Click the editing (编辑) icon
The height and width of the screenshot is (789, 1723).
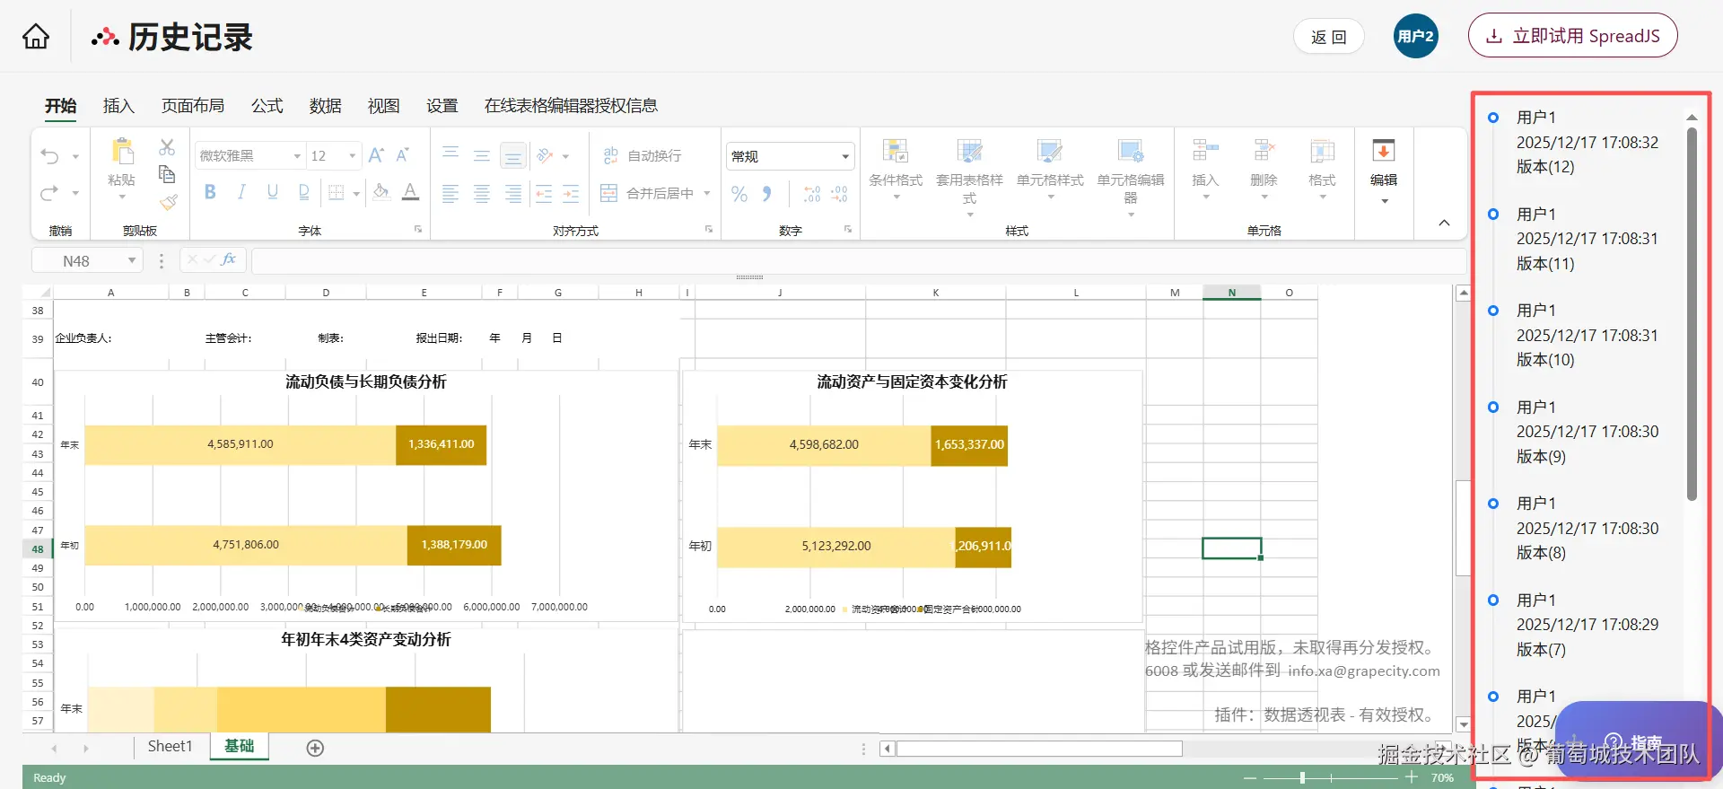tap(1384, 150)
